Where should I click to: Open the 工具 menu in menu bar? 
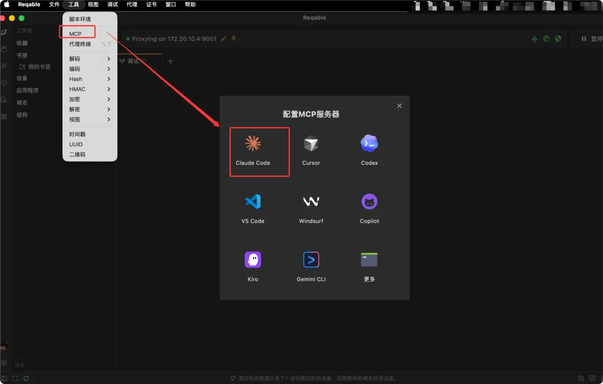coord(74,4)
